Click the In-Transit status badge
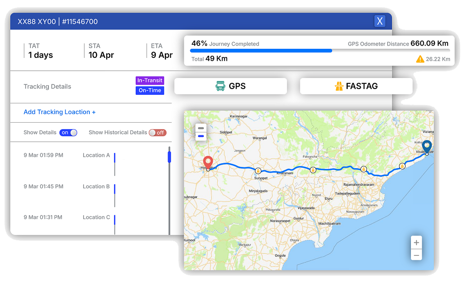Image resolution: width=465 pixels, height=283 pixels. pyautogui.click(x=150, y=80)
